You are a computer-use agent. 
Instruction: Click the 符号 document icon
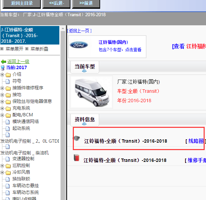[x=8, y=81]
